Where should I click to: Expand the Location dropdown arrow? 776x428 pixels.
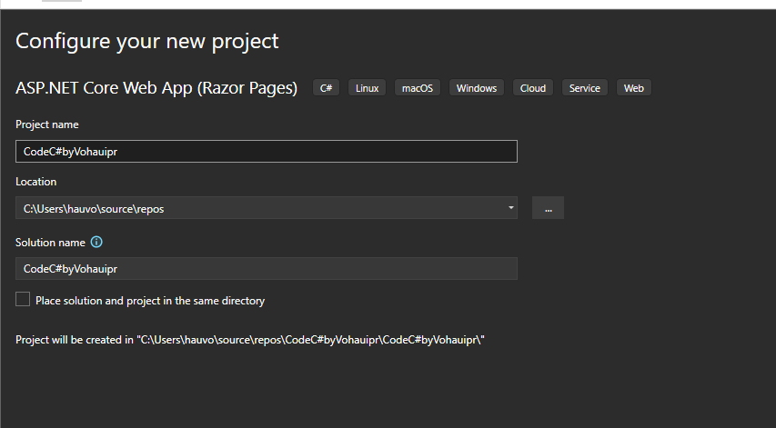click(x=510, y=208)
